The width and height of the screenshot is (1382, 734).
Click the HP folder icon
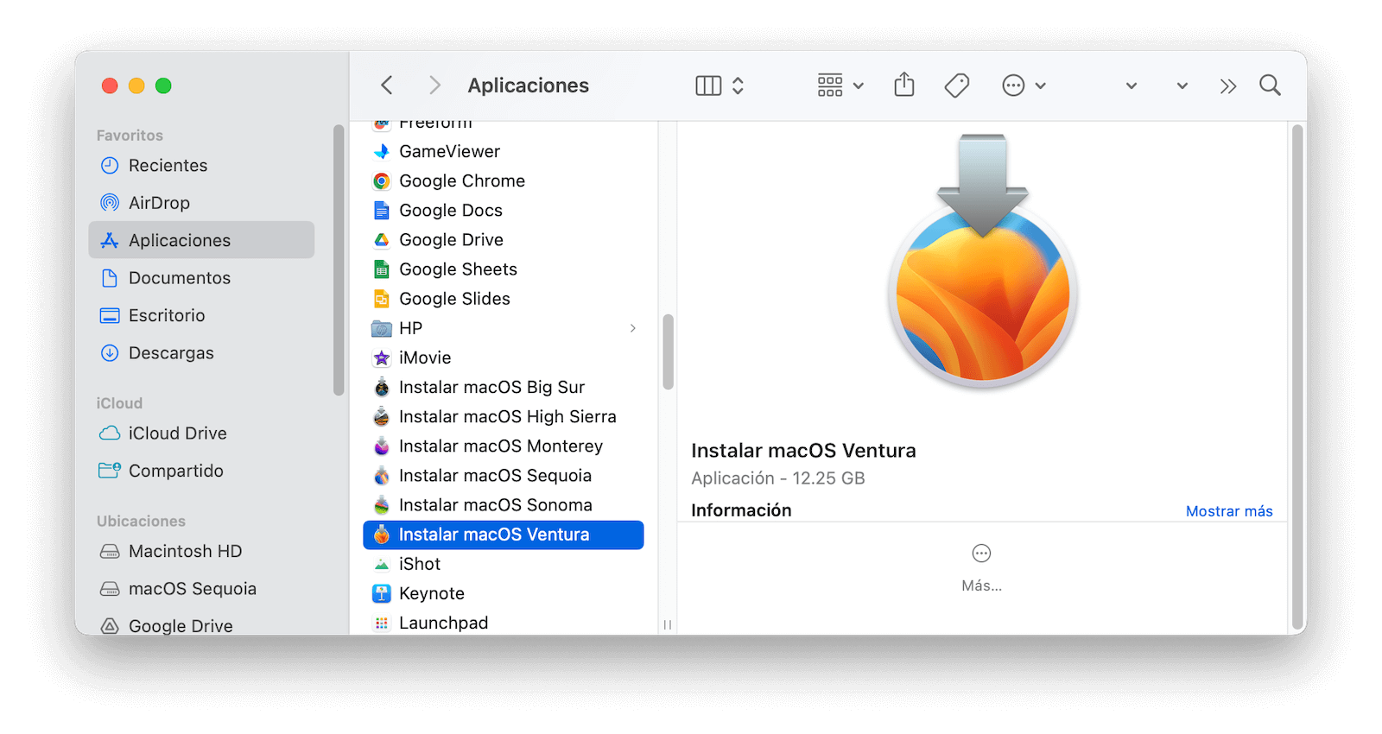click(382, 328)
